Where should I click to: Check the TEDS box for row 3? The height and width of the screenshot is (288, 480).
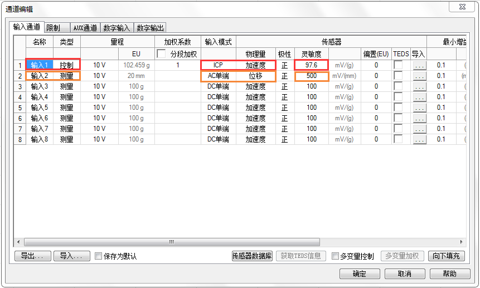tap(398, 86)
